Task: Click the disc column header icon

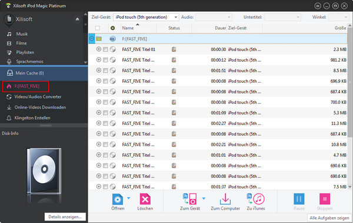Action: [x=112, y=28]
